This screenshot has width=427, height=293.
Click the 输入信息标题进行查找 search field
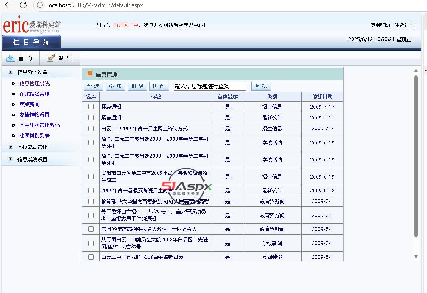[209, 86]
